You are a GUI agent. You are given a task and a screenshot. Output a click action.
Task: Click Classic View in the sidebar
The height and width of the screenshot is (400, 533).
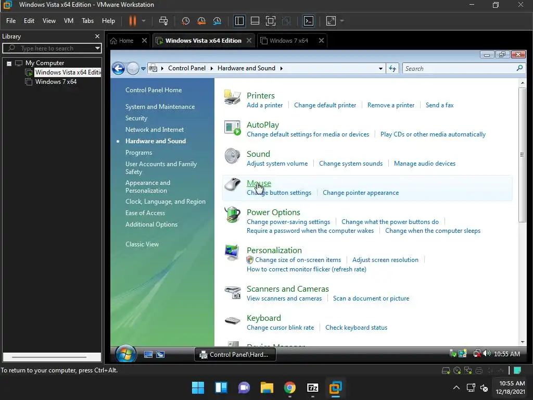click(x=142, y=244)
